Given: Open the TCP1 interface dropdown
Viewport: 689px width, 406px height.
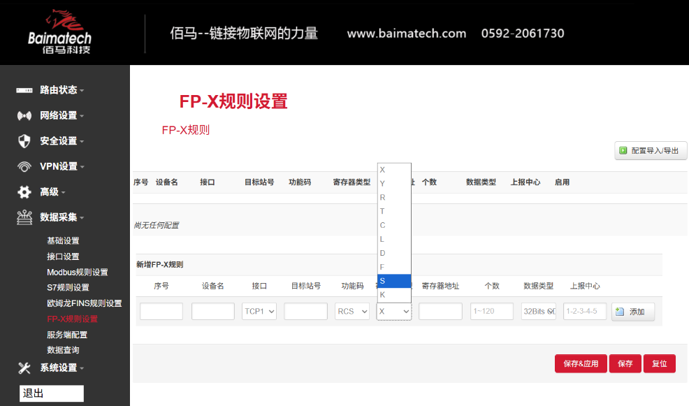Looking at the screenshot, I should coord(259,311).
